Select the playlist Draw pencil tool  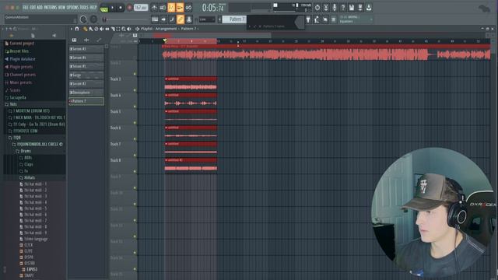point(85,29)
